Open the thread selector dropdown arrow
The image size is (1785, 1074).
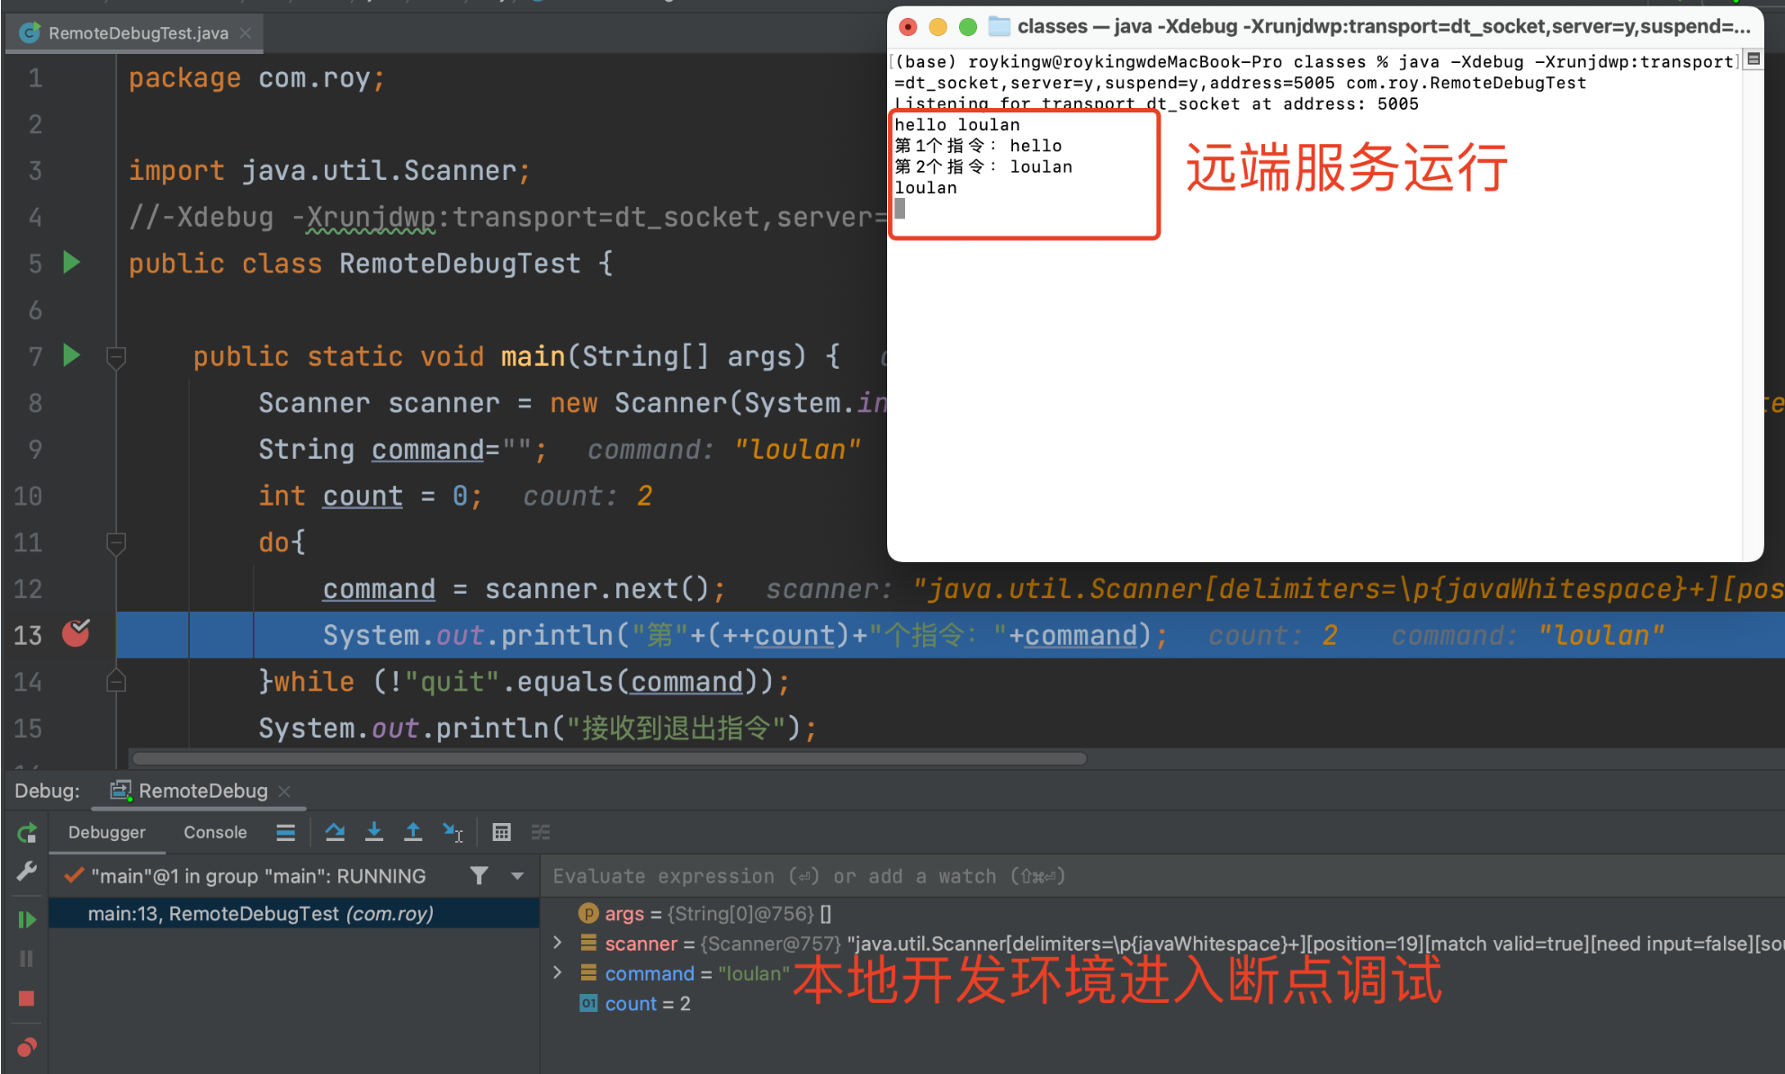pos(517,875)
